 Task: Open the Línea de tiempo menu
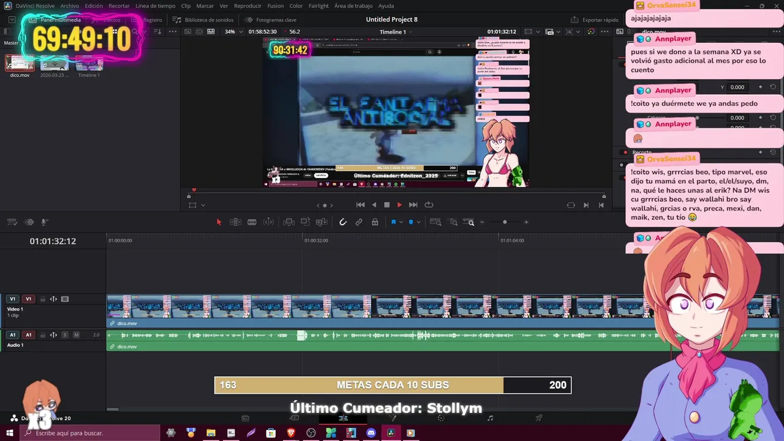(x=156, y=6)
